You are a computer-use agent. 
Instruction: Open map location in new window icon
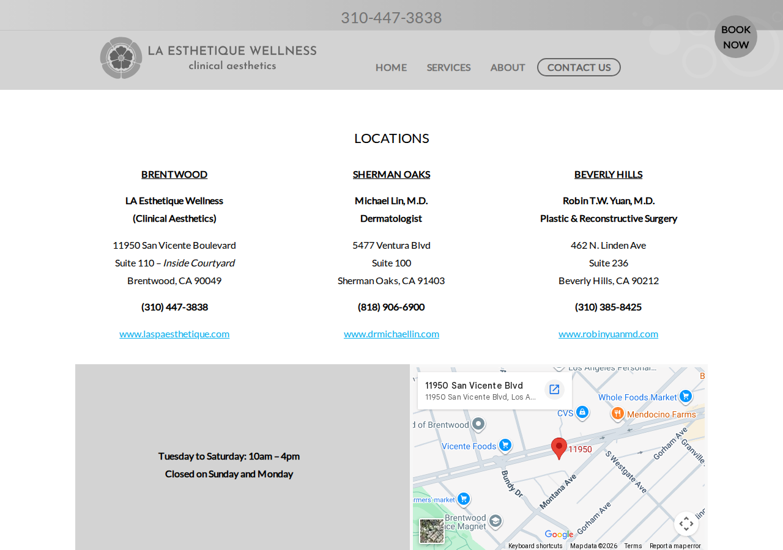pyautogui.click(x=554, y=390)
